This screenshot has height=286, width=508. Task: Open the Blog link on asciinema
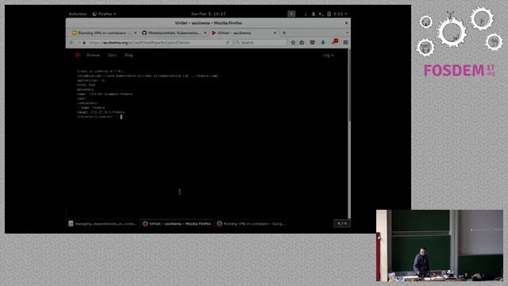coord(129,55)
